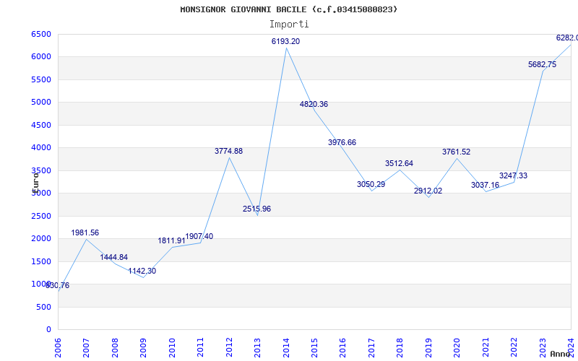
Task: Click the 3050.29 value label
Action: click(371, 184)
